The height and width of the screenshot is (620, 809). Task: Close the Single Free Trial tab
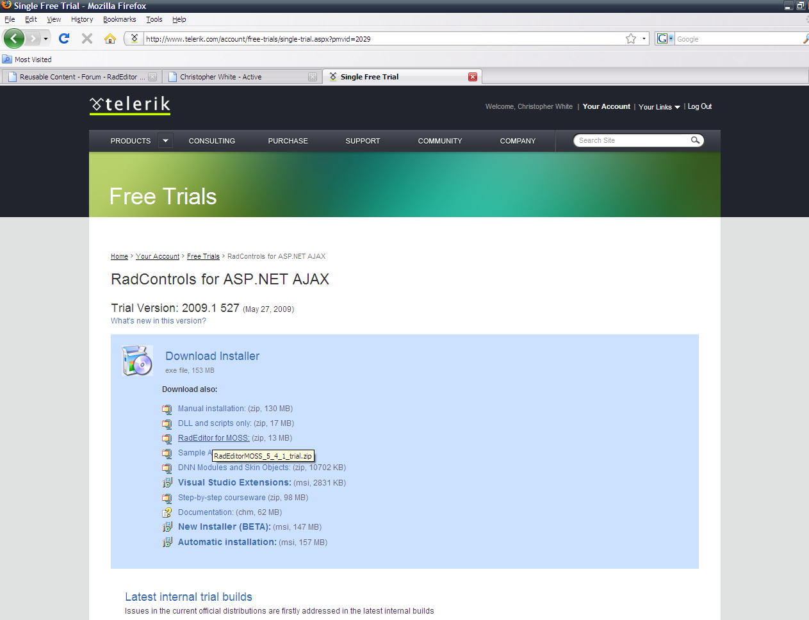click(473, 77)
